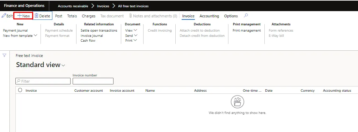Switch to the Invoice tab
The height and width of the screenshot is (132, 358).
[188, 16]
